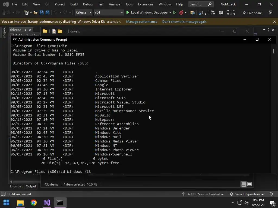Click the yellow folder icon in drivers window
The image size is (278, 208).
[x=45, y=31]
